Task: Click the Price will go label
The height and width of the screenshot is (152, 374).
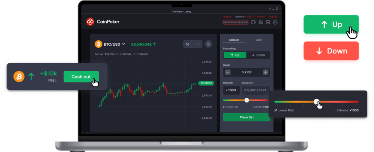Action: click(229, 48)
